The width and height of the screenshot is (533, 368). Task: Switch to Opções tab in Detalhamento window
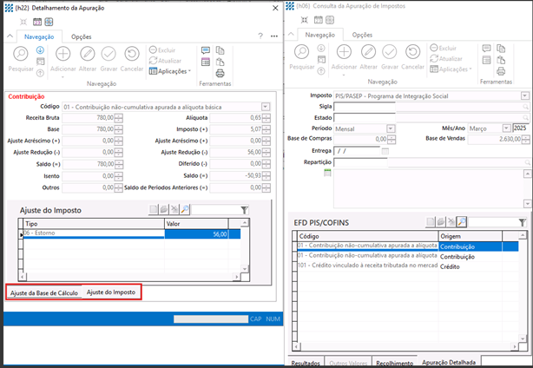point(82,36)
